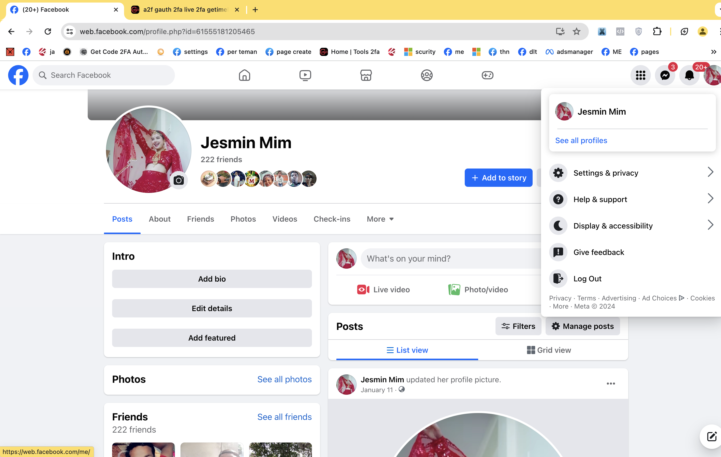This screenshot has width=721, height=457.
Task: Click What's on your mind box
Action: pyautogui.click(x=450, y=258)
